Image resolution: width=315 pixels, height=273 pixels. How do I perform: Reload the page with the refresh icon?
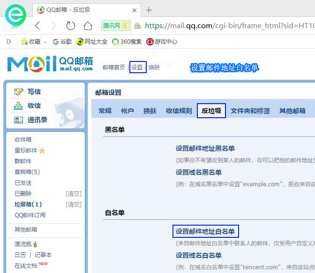click(70, 26)
